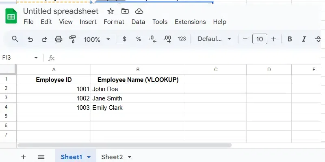Open the Default font dropdown

pyautogui.click(x=214, y=39)
